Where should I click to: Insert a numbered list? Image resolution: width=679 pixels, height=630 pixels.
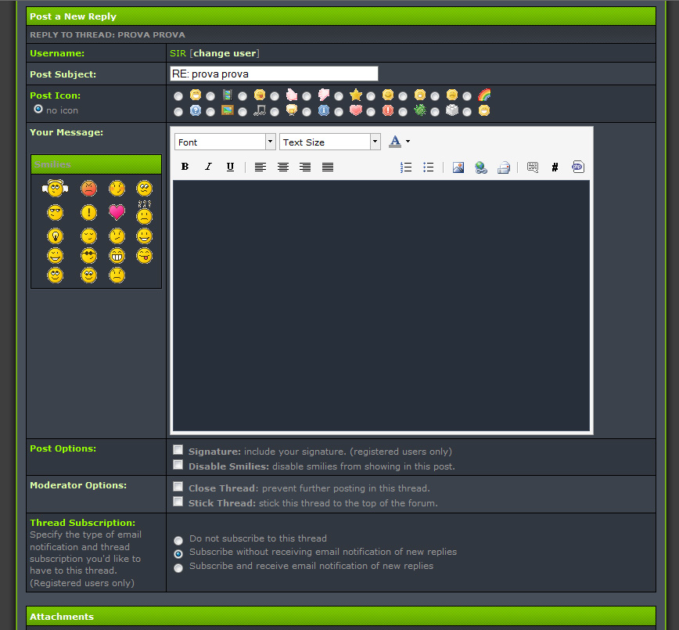pos(406,167)
